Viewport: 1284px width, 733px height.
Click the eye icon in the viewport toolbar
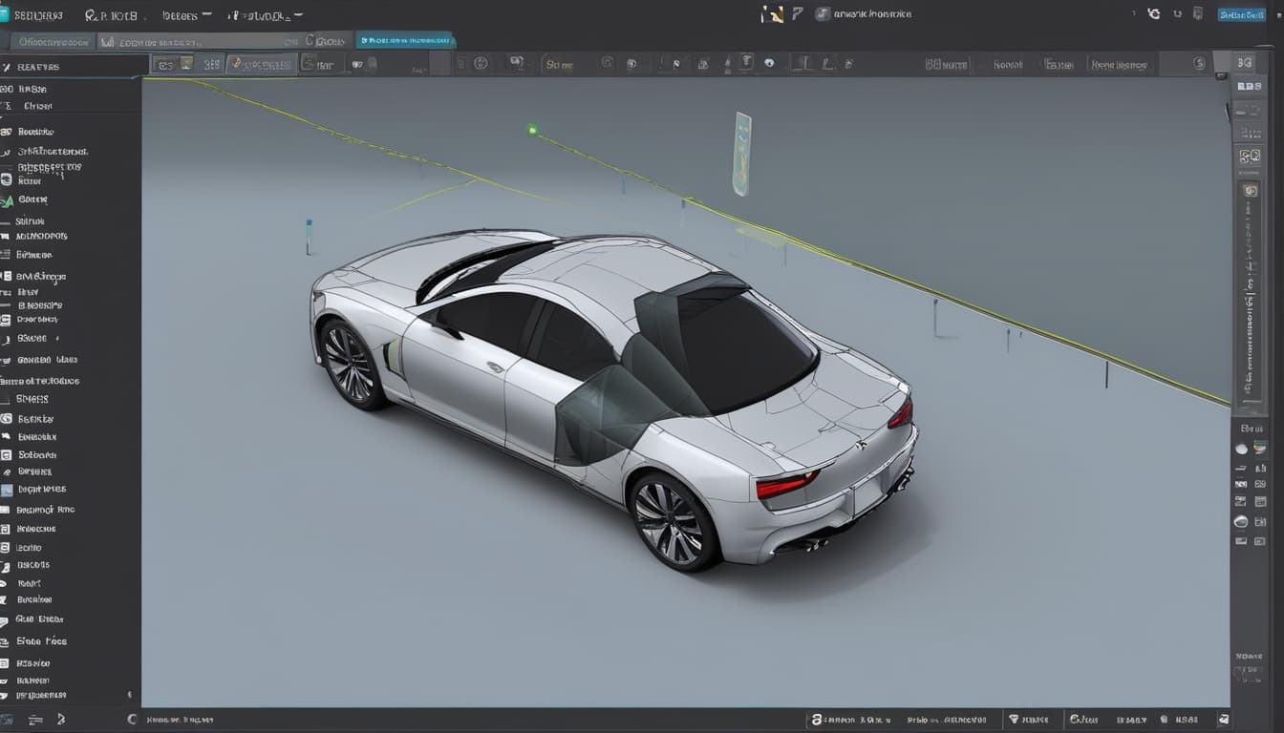(769, 64)
